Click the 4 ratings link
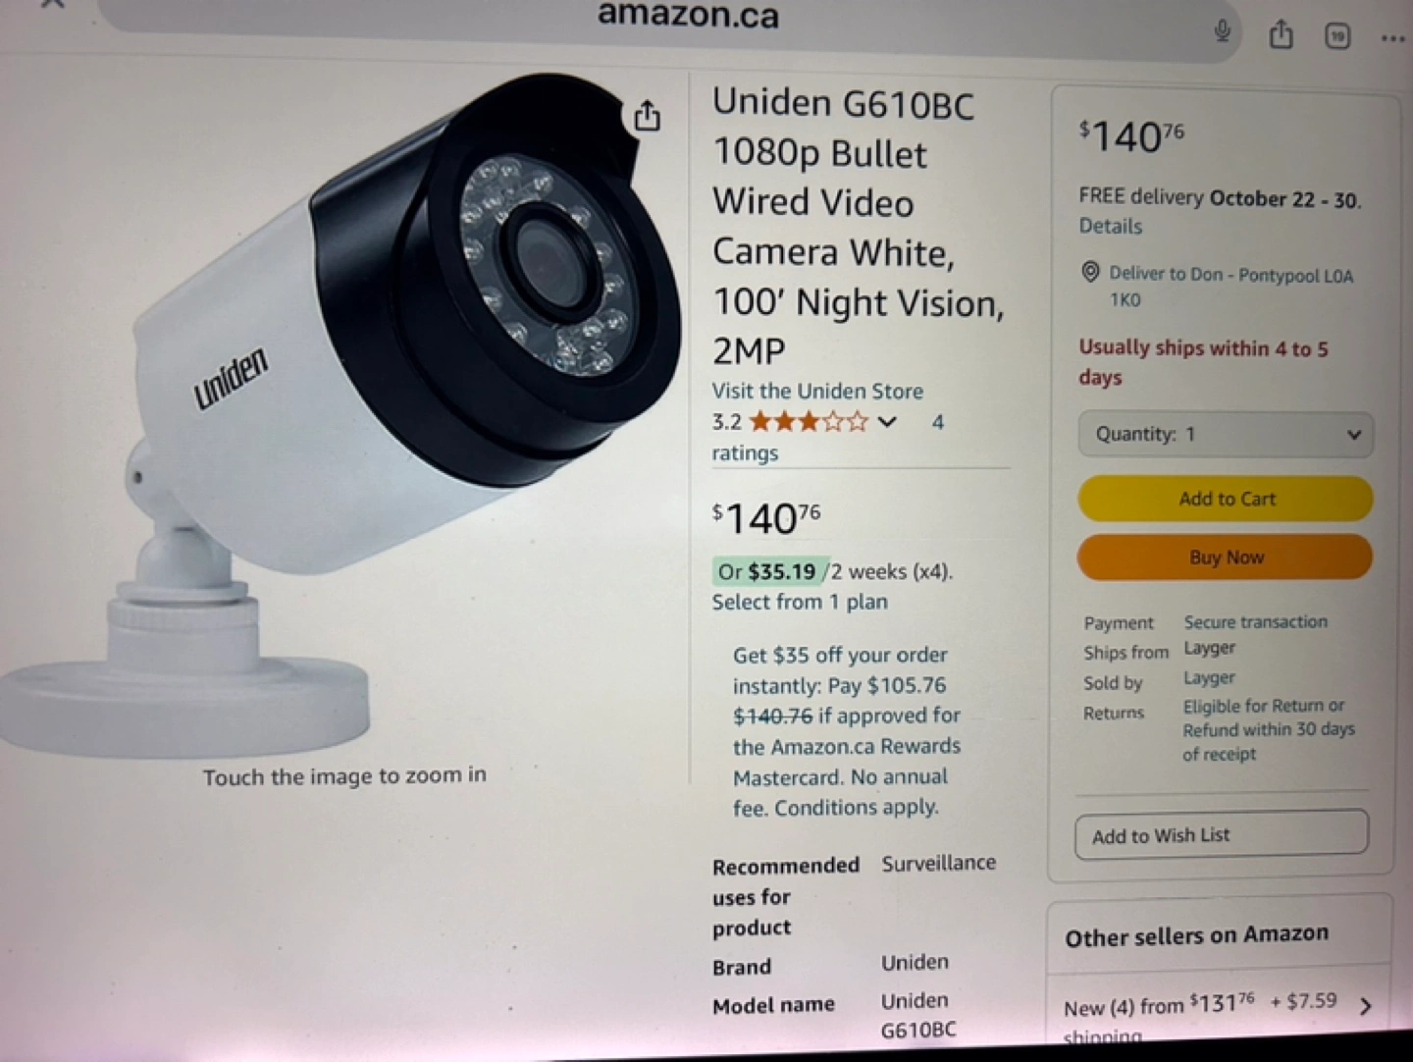The width and height of the screenshot is (1413, 1062). 828,438
